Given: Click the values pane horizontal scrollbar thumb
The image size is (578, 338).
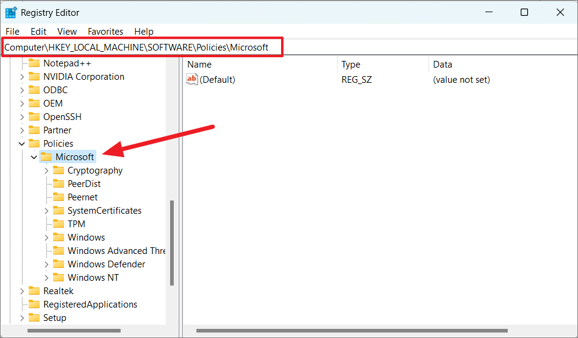Looking at the screenshot, I should (x=352, y=331).
